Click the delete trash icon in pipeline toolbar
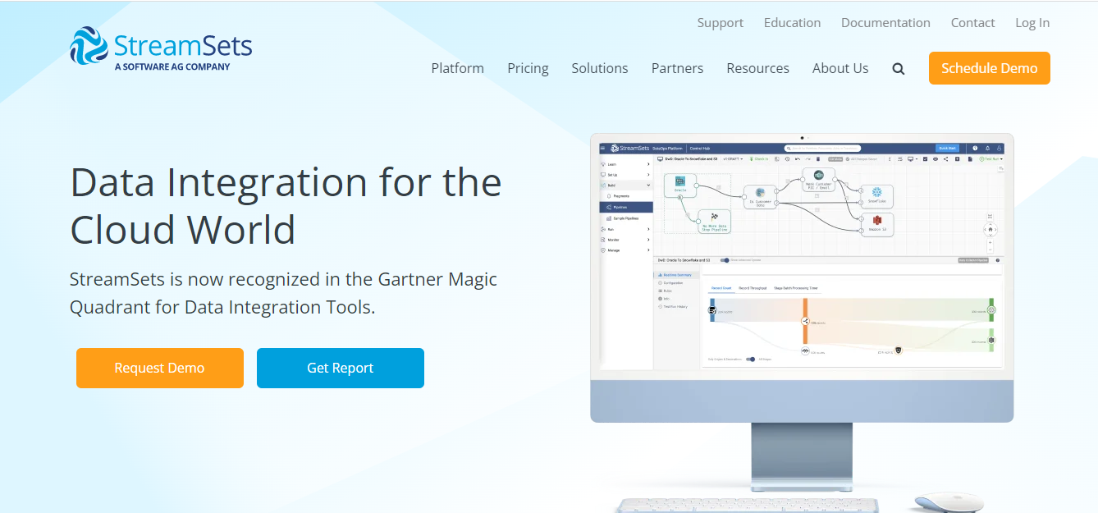The image size is (1098, 513). point(818,158)
